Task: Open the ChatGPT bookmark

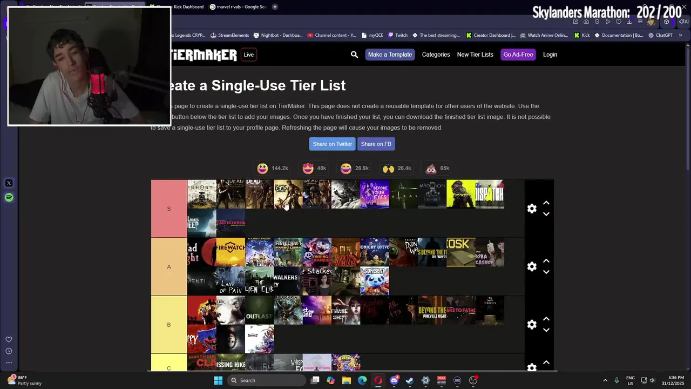Action: point(660,35)
